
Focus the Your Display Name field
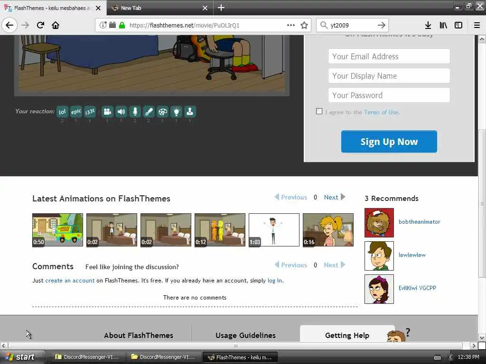coord(389,76)
